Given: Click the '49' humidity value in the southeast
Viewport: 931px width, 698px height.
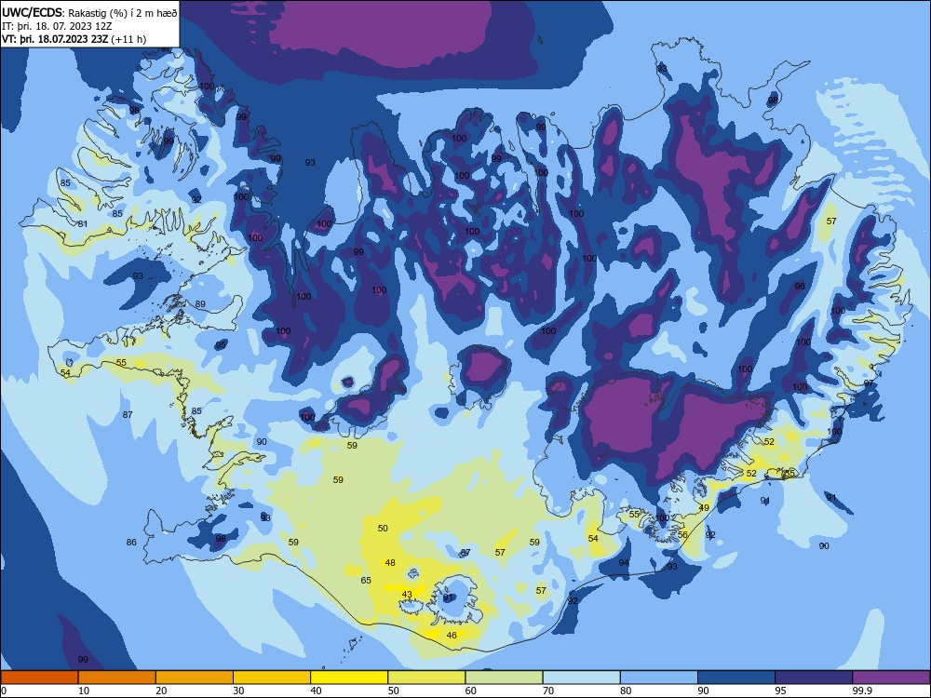Looking at the screenshot, I should (704, 507).
